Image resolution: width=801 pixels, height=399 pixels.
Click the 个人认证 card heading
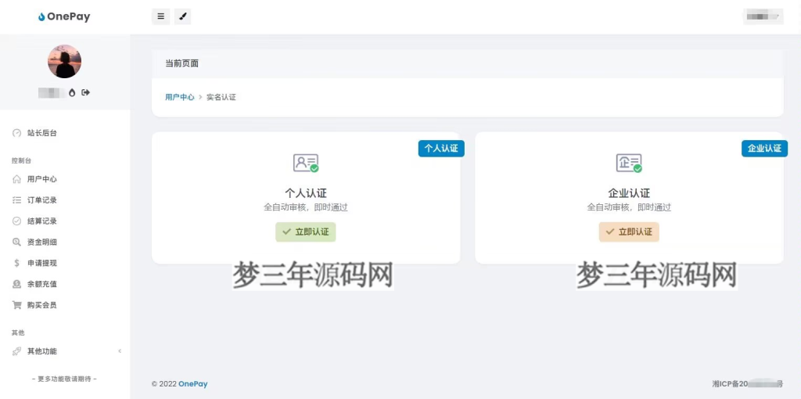(306, 193)
